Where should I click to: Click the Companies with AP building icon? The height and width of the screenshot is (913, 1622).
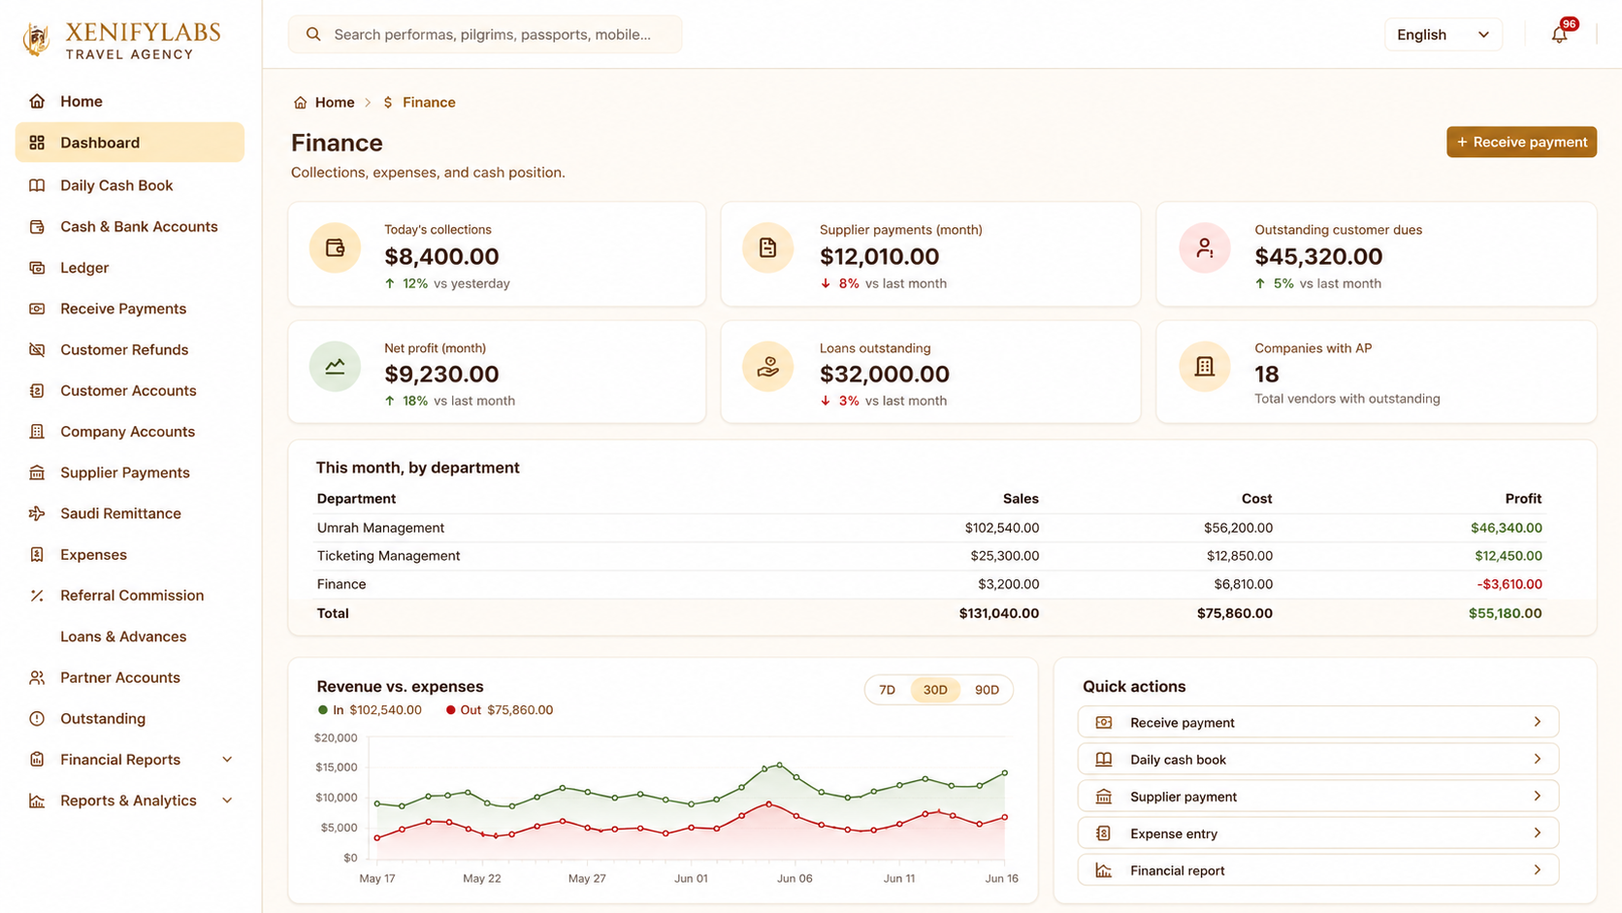[1204, 367]
